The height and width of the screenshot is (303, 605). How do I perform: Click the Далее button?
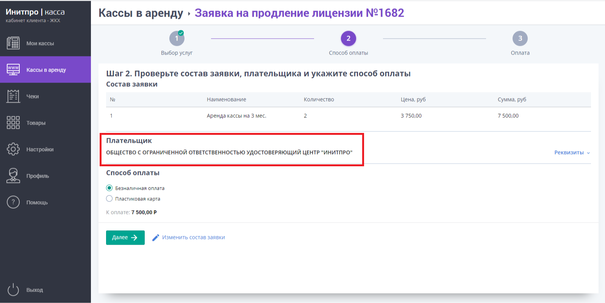(125, 237)
